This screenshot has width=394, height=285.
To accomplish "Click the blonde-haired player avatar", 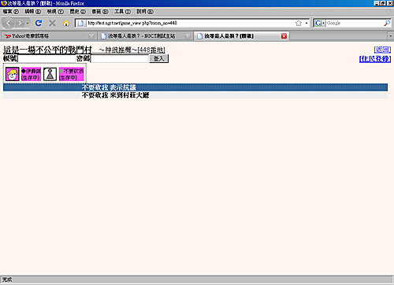I will click(x=13, y=74).
